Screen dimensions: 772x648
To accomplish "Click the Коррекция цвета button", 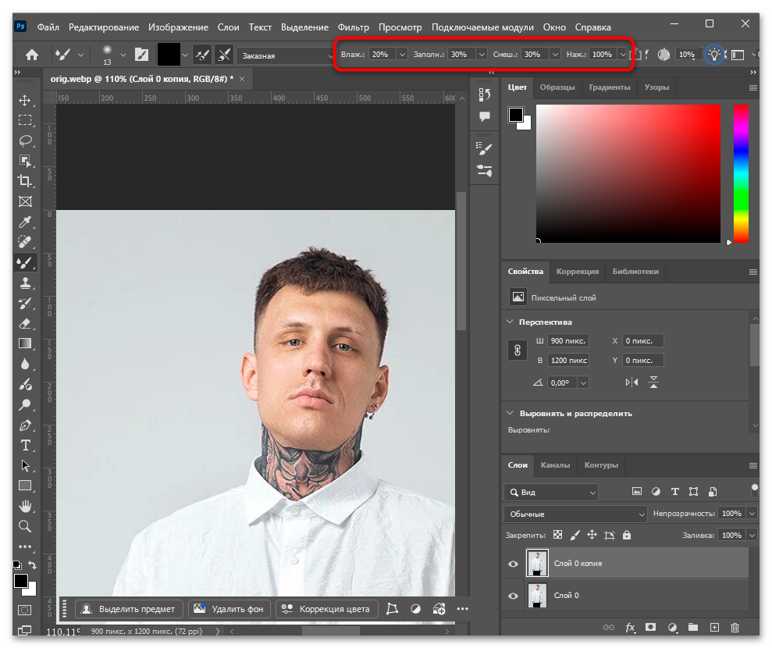I will click(x=327, y=609).
